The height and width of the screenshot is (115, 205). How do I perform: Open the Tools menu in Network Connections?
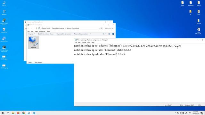pyautogui.click(x=48, y=31)
